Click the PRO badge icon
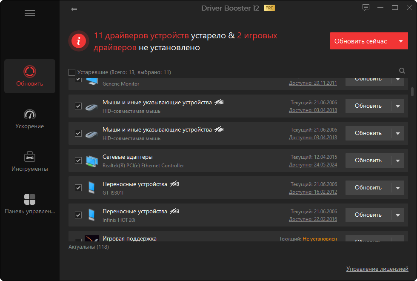This screenshot has width=417, height=281. coord(269,8)
